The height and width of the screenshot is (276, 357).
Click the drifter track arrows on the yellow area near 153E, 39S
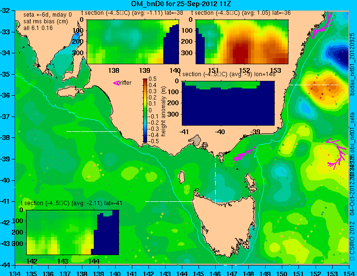(335, 154)
